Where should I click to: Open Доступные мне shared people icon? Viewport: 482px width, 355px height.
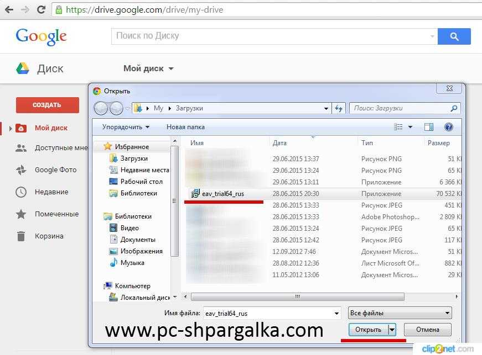tap(21, 148)
